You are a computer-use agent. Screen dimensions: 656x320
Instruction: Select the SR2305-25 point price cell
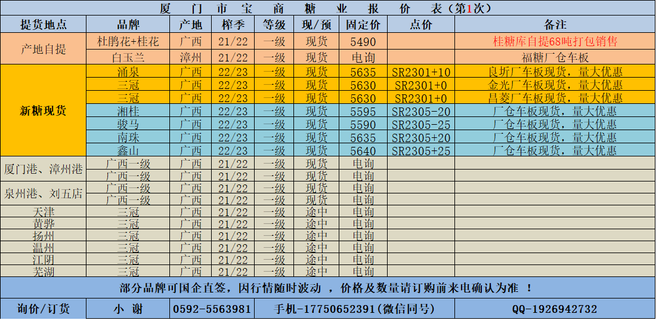click(x=420, y=125)
